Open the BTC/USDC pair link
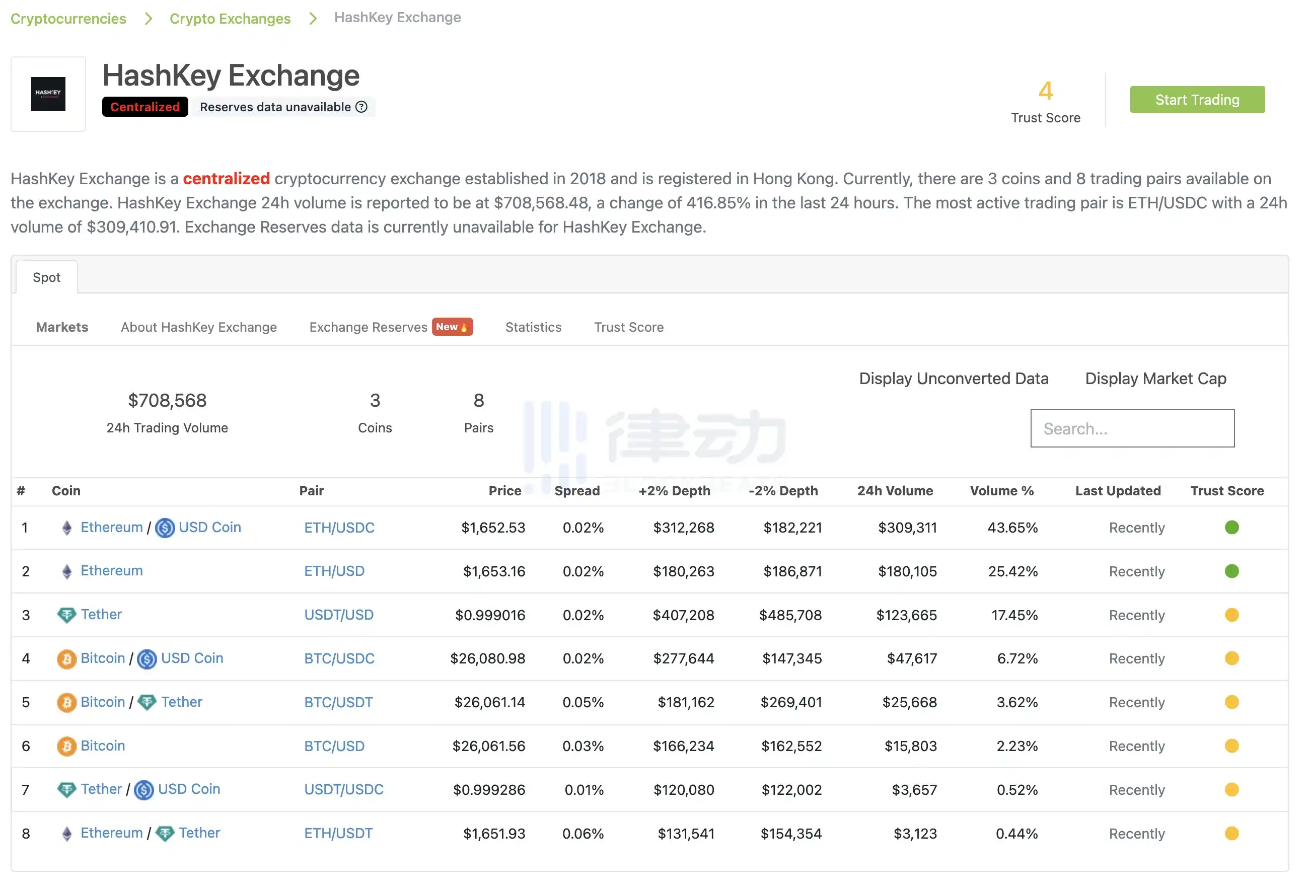 click(339, 658)
